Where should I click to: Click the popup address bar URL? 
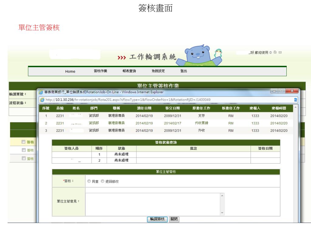128,100
